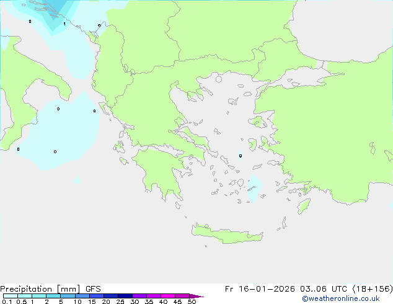The height and width of the screenshot is (304, 393).
Task: Click the '0.5' legend value
Action: pos(22,302)
